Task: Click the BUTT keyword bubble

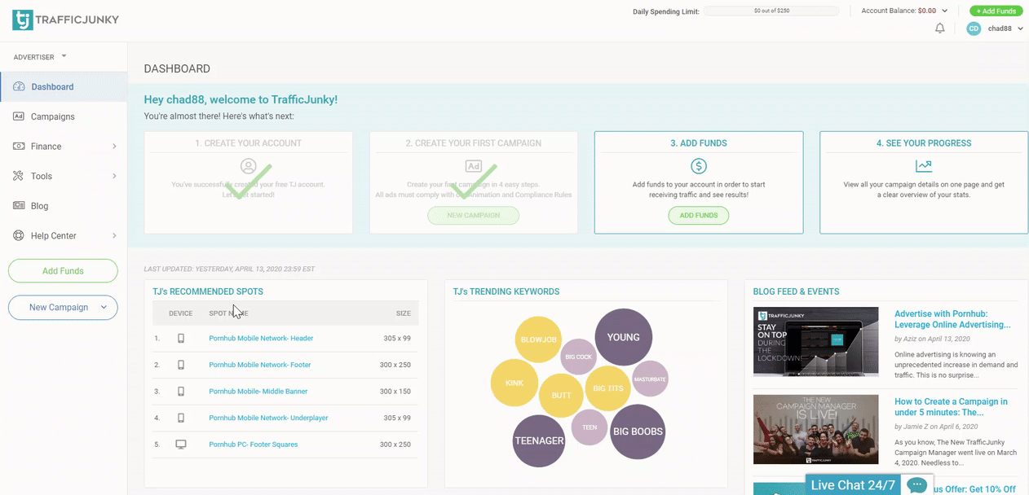Action: point(561,395)
